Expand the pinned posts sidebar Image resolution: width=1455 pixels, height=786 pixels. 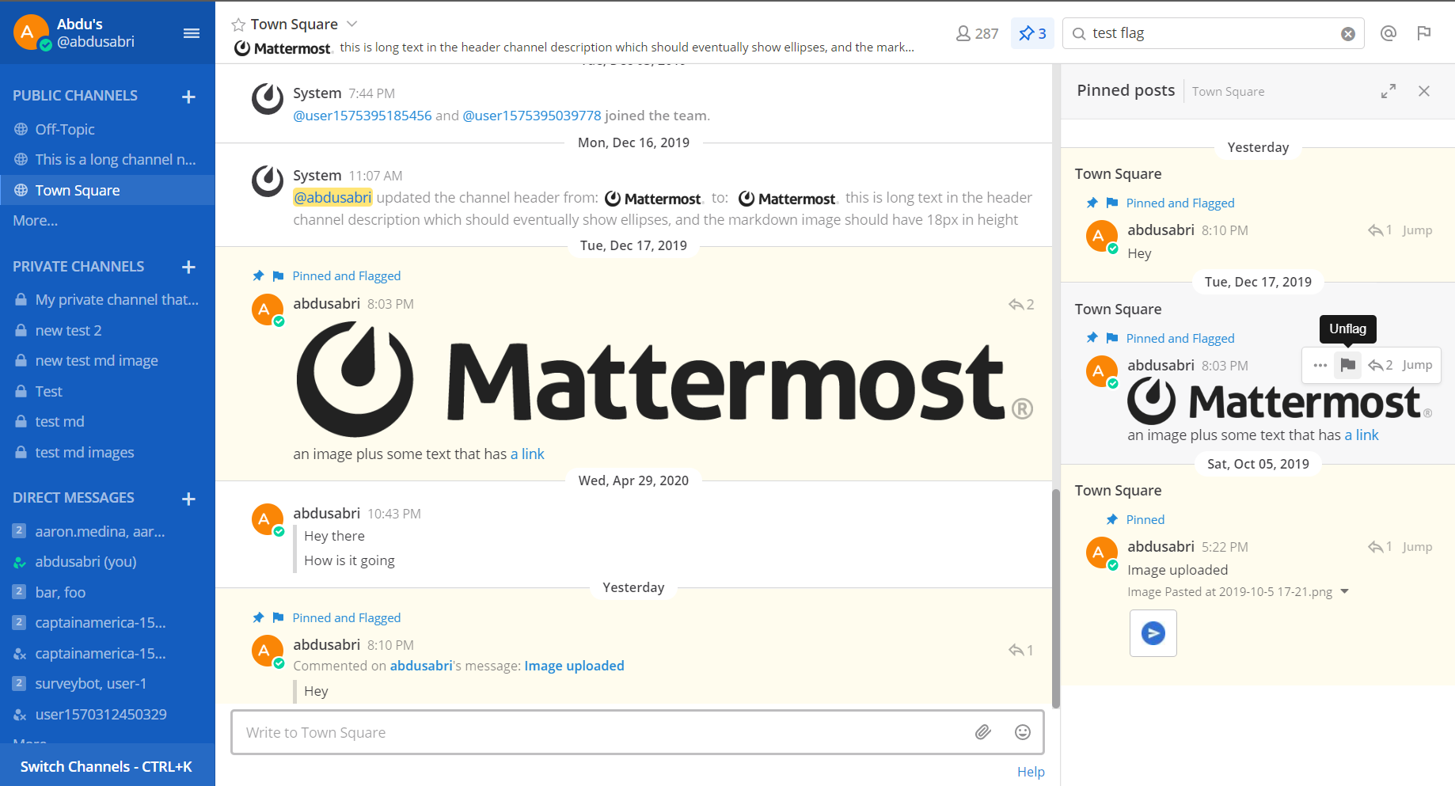click(x=1389, y=91)
